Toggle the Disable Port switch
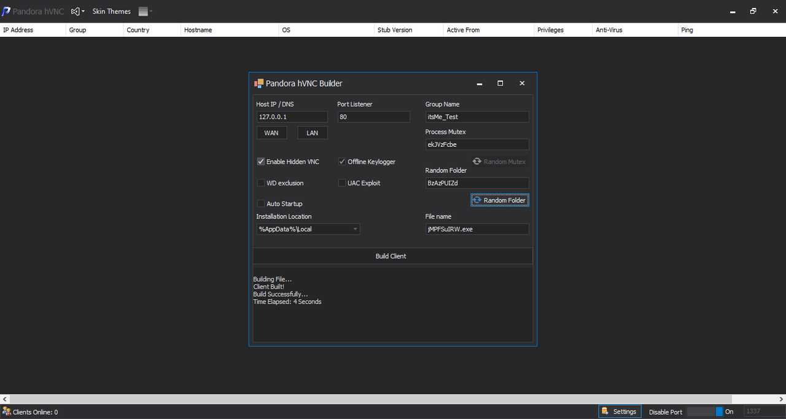Image resolution: width=786 pixels, height=419 pixels. (x=705, y=412)
